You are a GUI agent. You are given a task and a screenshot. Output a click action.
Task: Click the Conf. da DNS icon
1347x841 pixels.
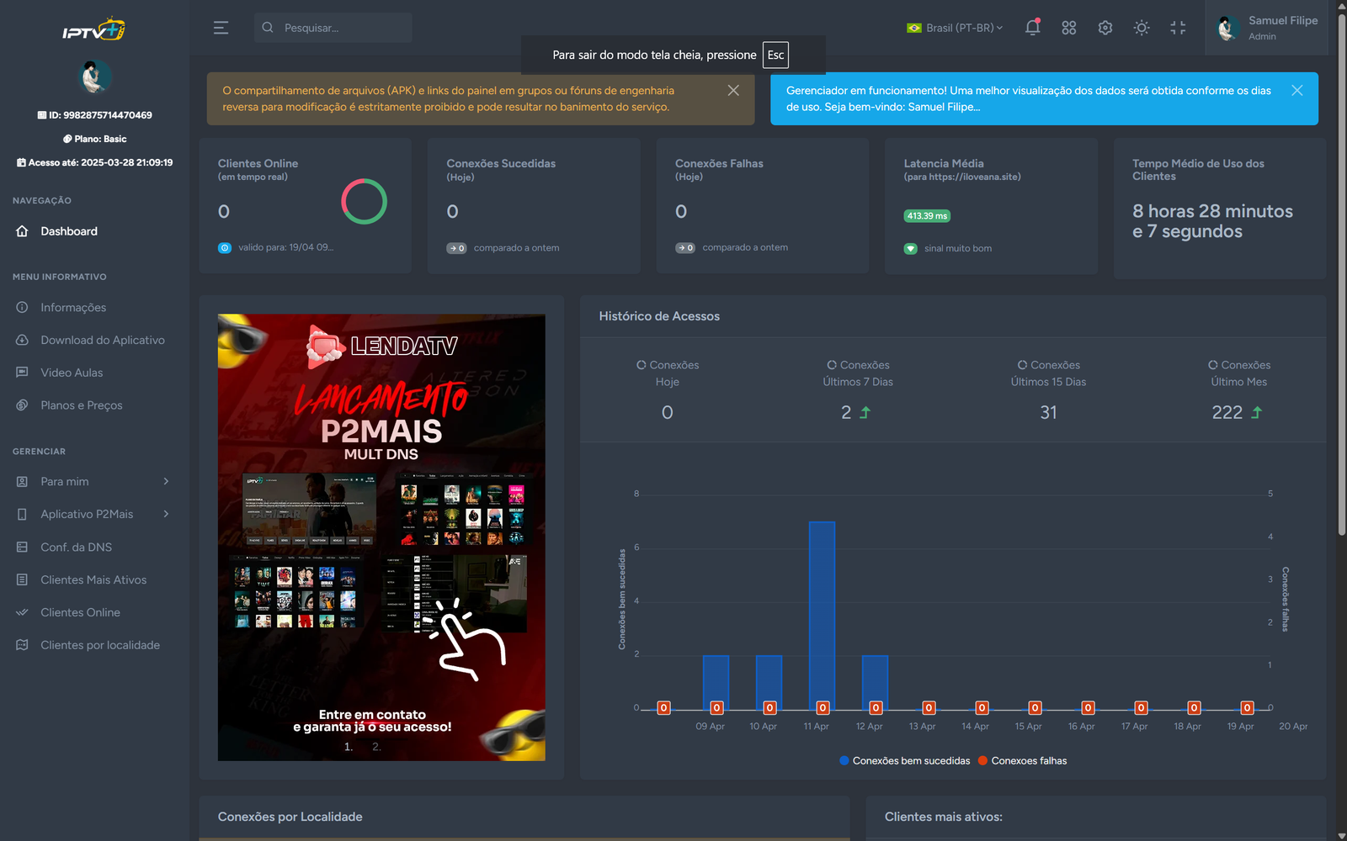coord(23,547)
